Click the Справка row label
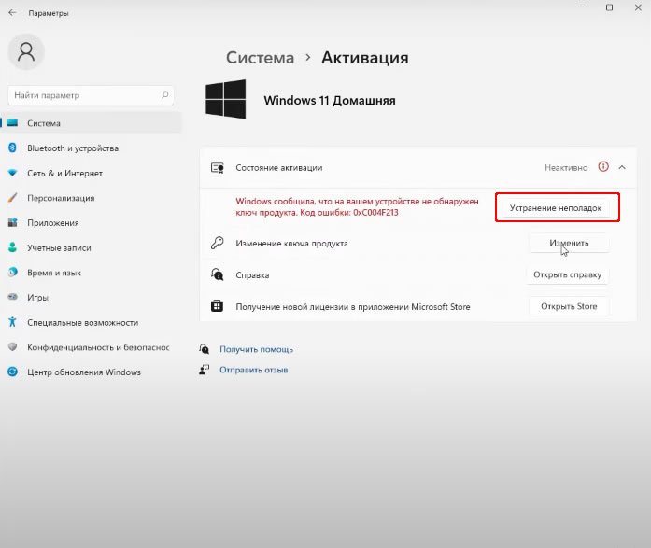651x548 pixels. (252, 275)
